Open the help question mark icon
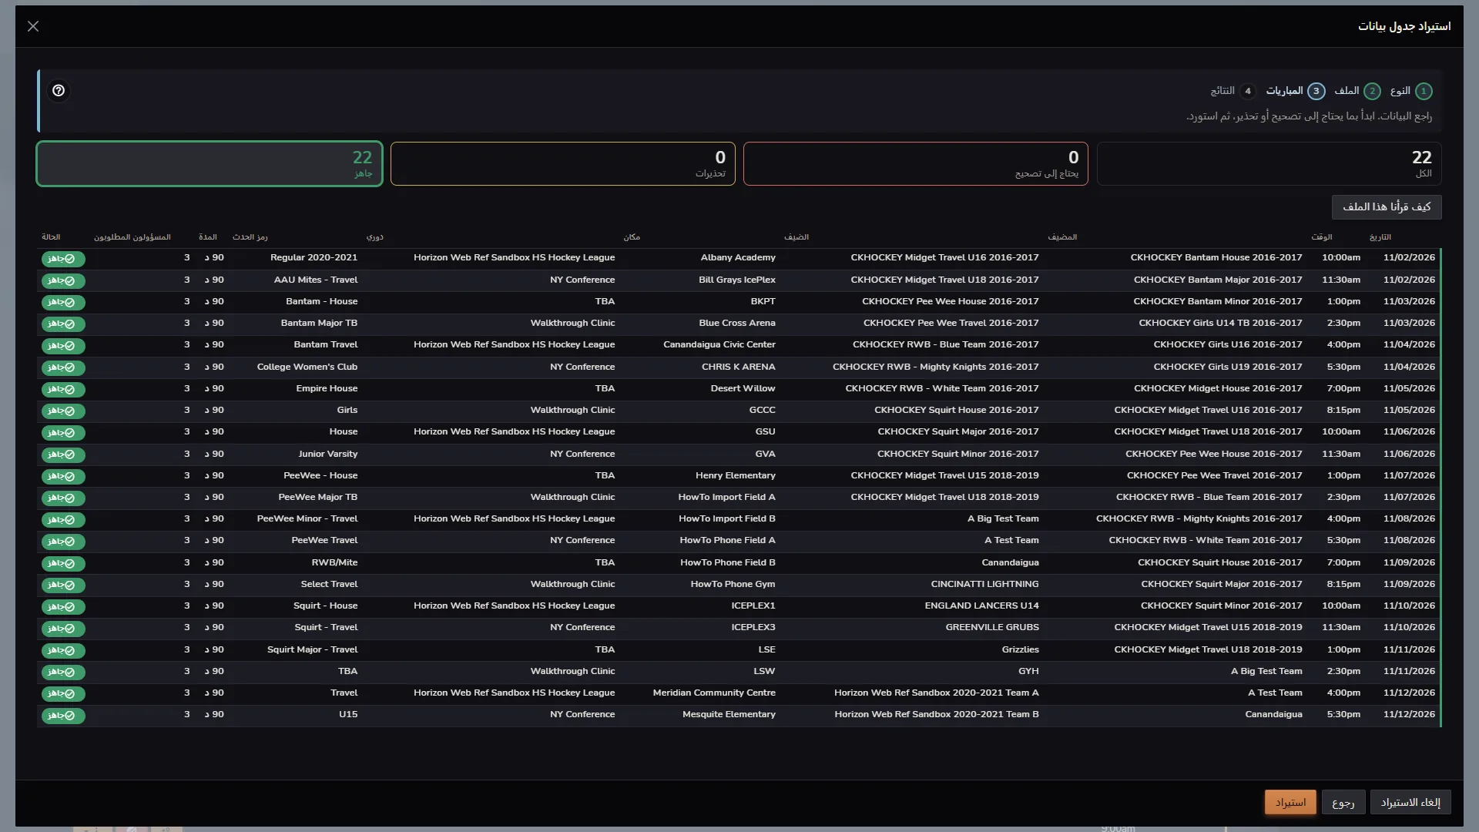1479x832 pixels. tap(59, 91)
